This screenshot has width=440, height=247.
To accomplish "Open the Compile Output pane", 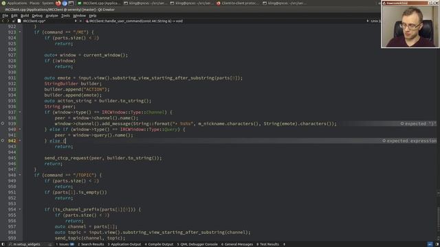I will pyautogui.click(x=159, y=244).
